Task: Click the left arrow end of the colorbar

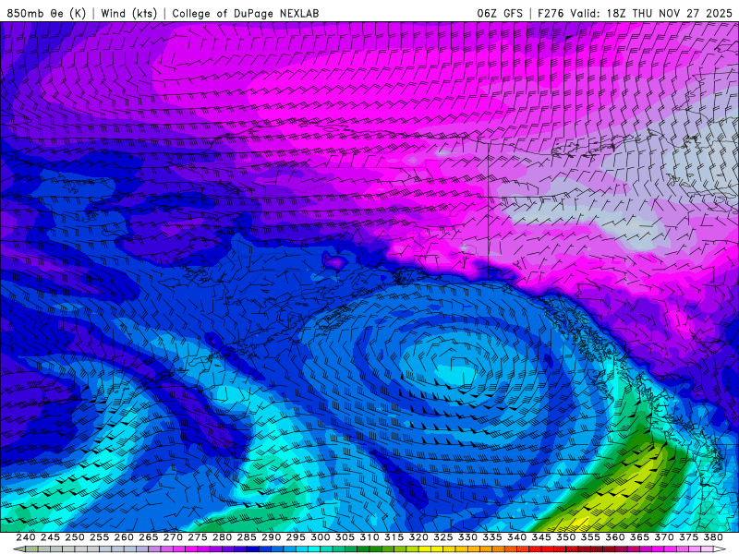Action: (x=18, y=548)
